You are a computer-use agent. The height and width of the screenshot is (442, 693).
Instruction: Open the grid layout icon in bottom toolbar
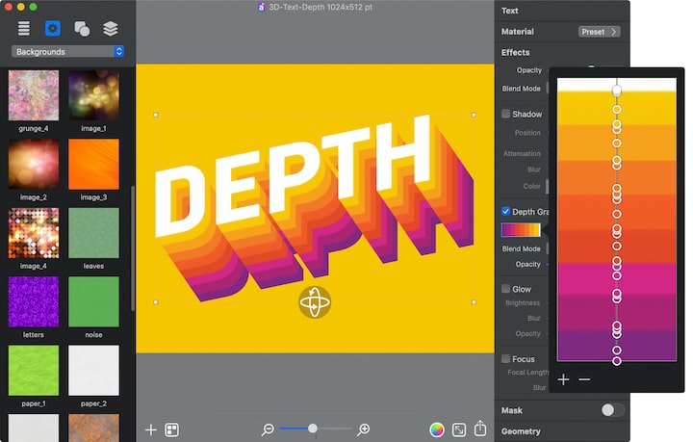[172, 429]
